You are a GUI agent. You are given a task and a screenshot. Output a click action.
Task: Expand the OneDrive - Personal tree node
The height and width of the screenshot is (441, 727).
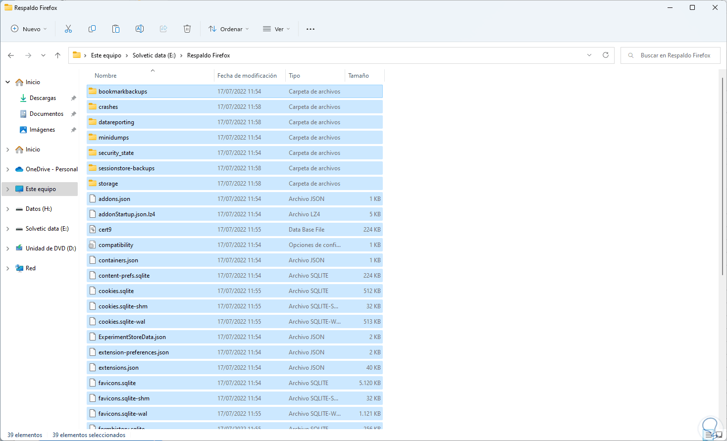click(8, 169)
